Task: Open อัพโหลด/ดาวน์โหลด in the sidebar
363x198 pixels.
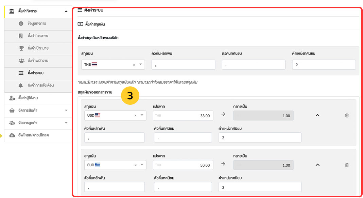Action: [33, 135]
